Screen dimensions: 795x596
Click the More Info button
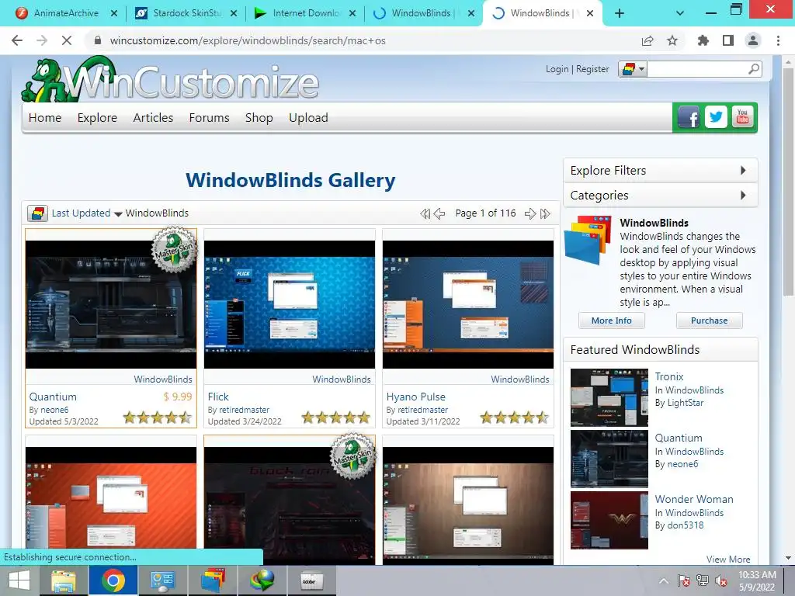[612, 321]
